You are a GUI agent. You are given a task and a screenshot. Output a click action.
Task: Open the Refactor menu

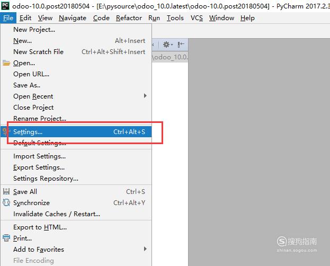click(x=129, y=18)
